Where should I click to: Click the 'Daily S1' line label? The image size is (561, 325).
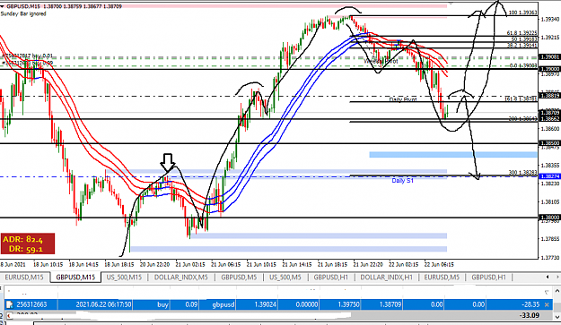[x=402, y=181]
